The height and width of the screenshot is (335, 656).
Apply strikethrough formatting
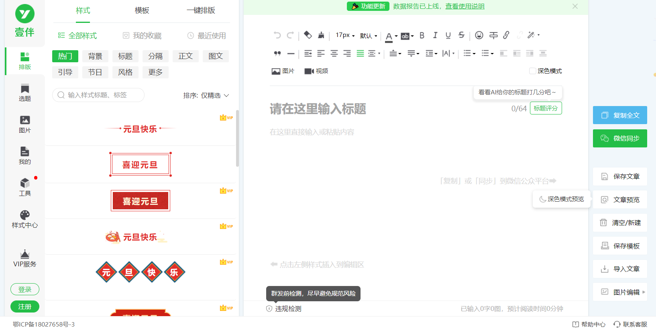461,35
